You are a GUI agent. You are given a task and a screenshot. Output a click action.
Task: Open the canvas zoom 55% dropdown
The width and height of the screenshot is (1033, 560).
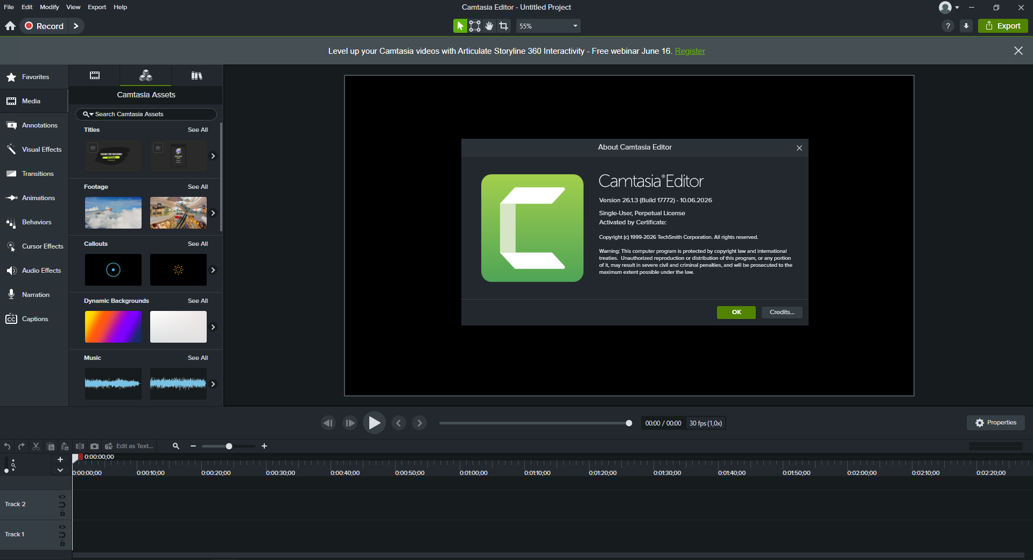548,26
